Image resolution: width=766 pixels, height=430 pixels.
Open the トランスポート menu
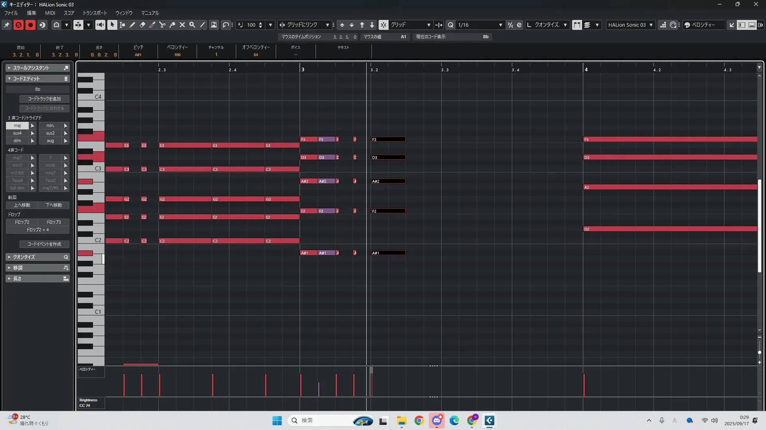coord(95,13)
